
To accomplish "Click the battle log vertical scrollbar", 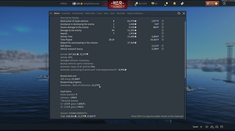I will (x=185, y=50).
